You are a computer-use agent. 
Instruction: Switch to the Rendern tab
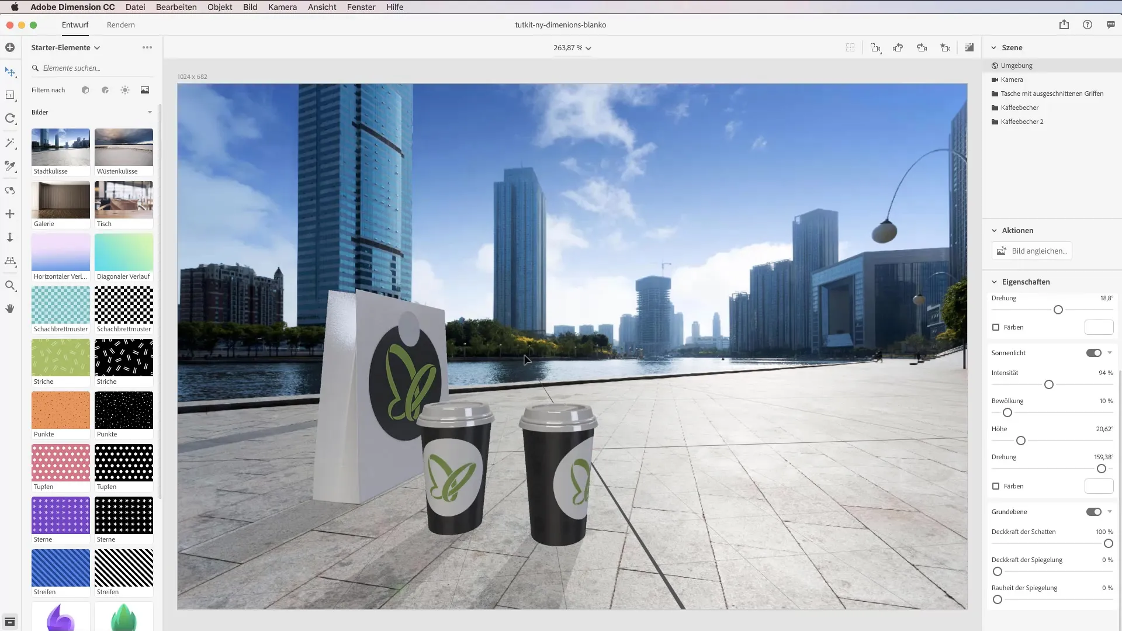[121, 25]
